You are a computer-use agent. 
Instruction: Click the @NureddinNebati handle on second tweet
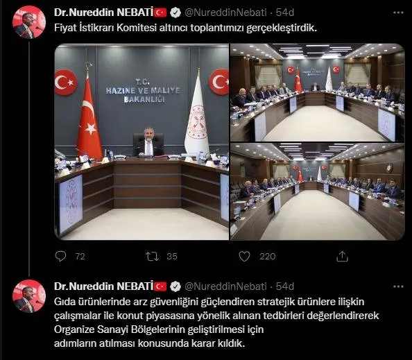pos(225,286)
